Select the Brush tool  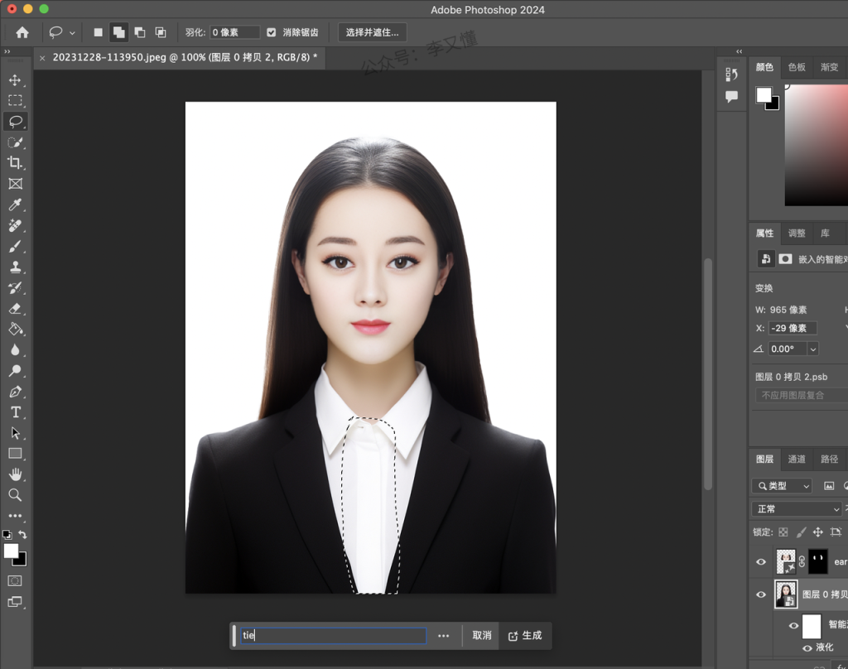[x=15, y=246]
